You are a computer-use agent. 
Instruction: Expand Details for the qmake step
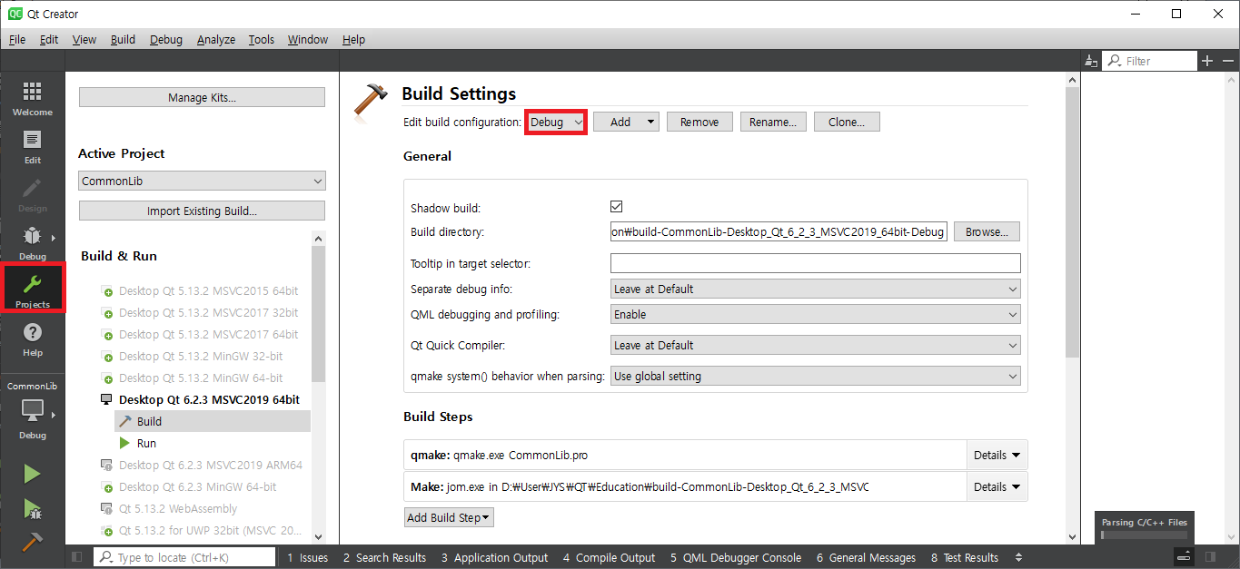click(x=997, y=455)
